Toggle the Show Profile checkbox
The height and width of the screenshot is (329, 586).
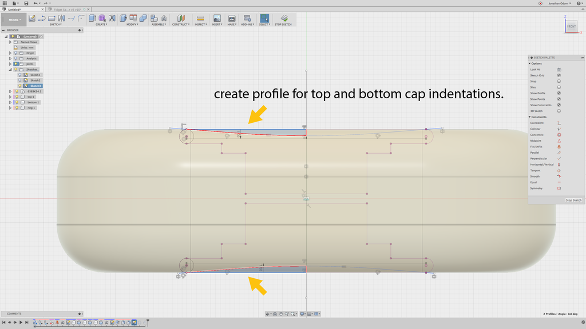(x=559, y=93)
